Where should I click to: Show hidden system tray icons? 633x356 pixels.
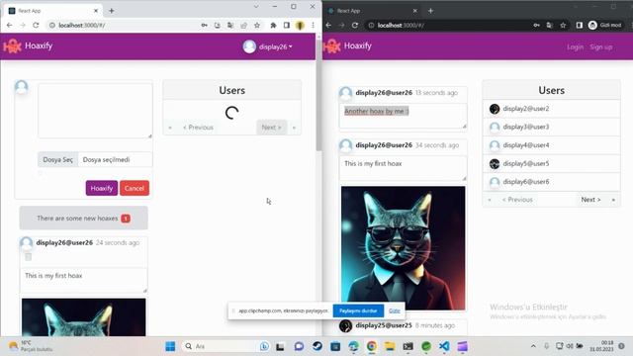click(x=533, y=346)
